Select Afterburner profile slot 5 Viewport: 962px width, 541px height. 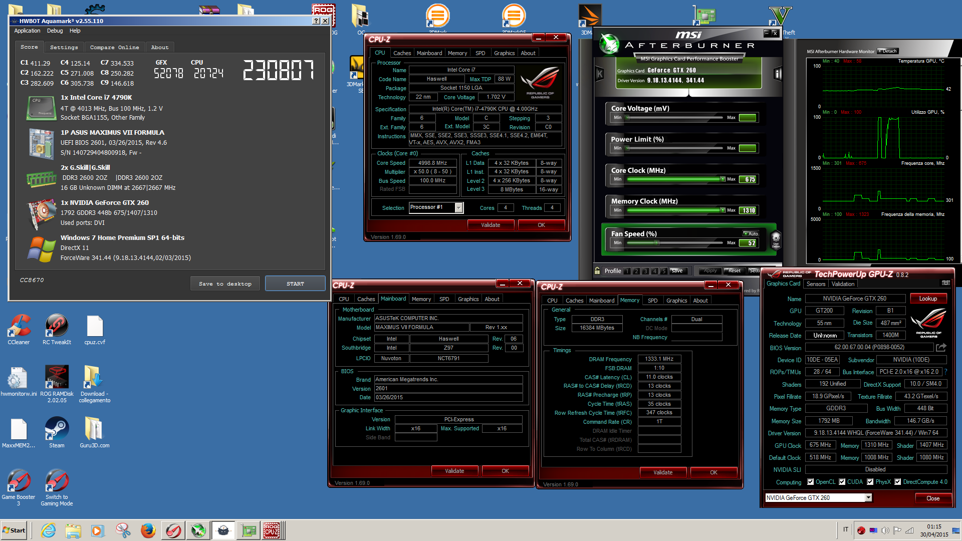(664, 271)
